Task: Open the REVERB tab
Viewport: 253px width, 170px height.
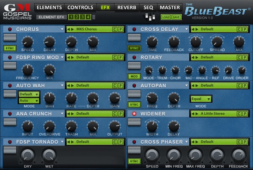Action: tap(126, 7)
